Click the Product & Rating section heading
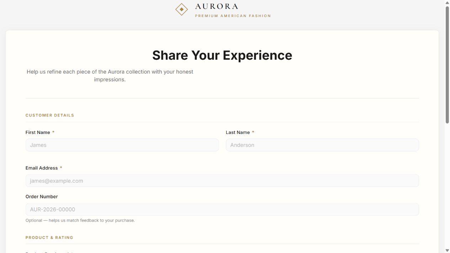 tap(49, 238)
